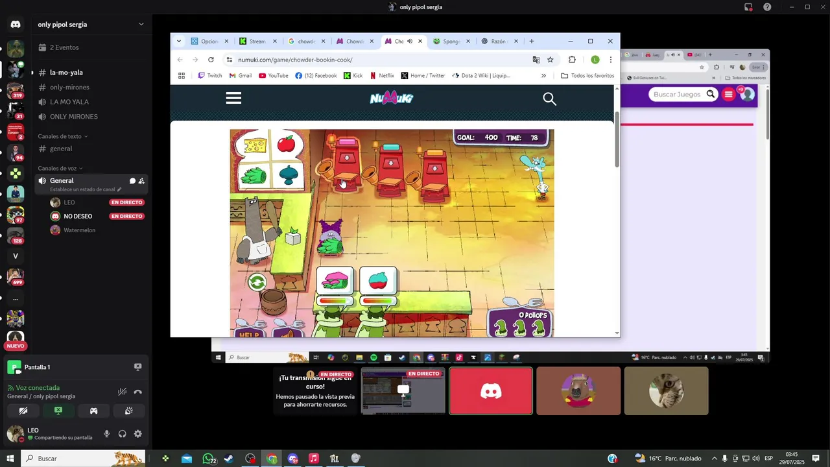Open the Chrome extensions puzzle icon
The image size is (830, 467).
tap(572, 60)
